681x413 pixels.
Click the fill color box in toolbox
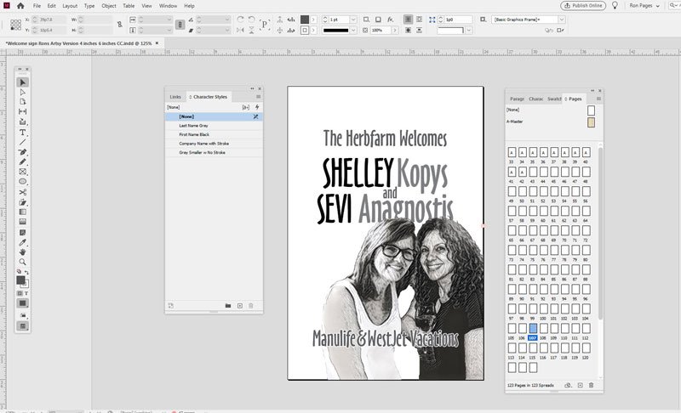point(20,280)
